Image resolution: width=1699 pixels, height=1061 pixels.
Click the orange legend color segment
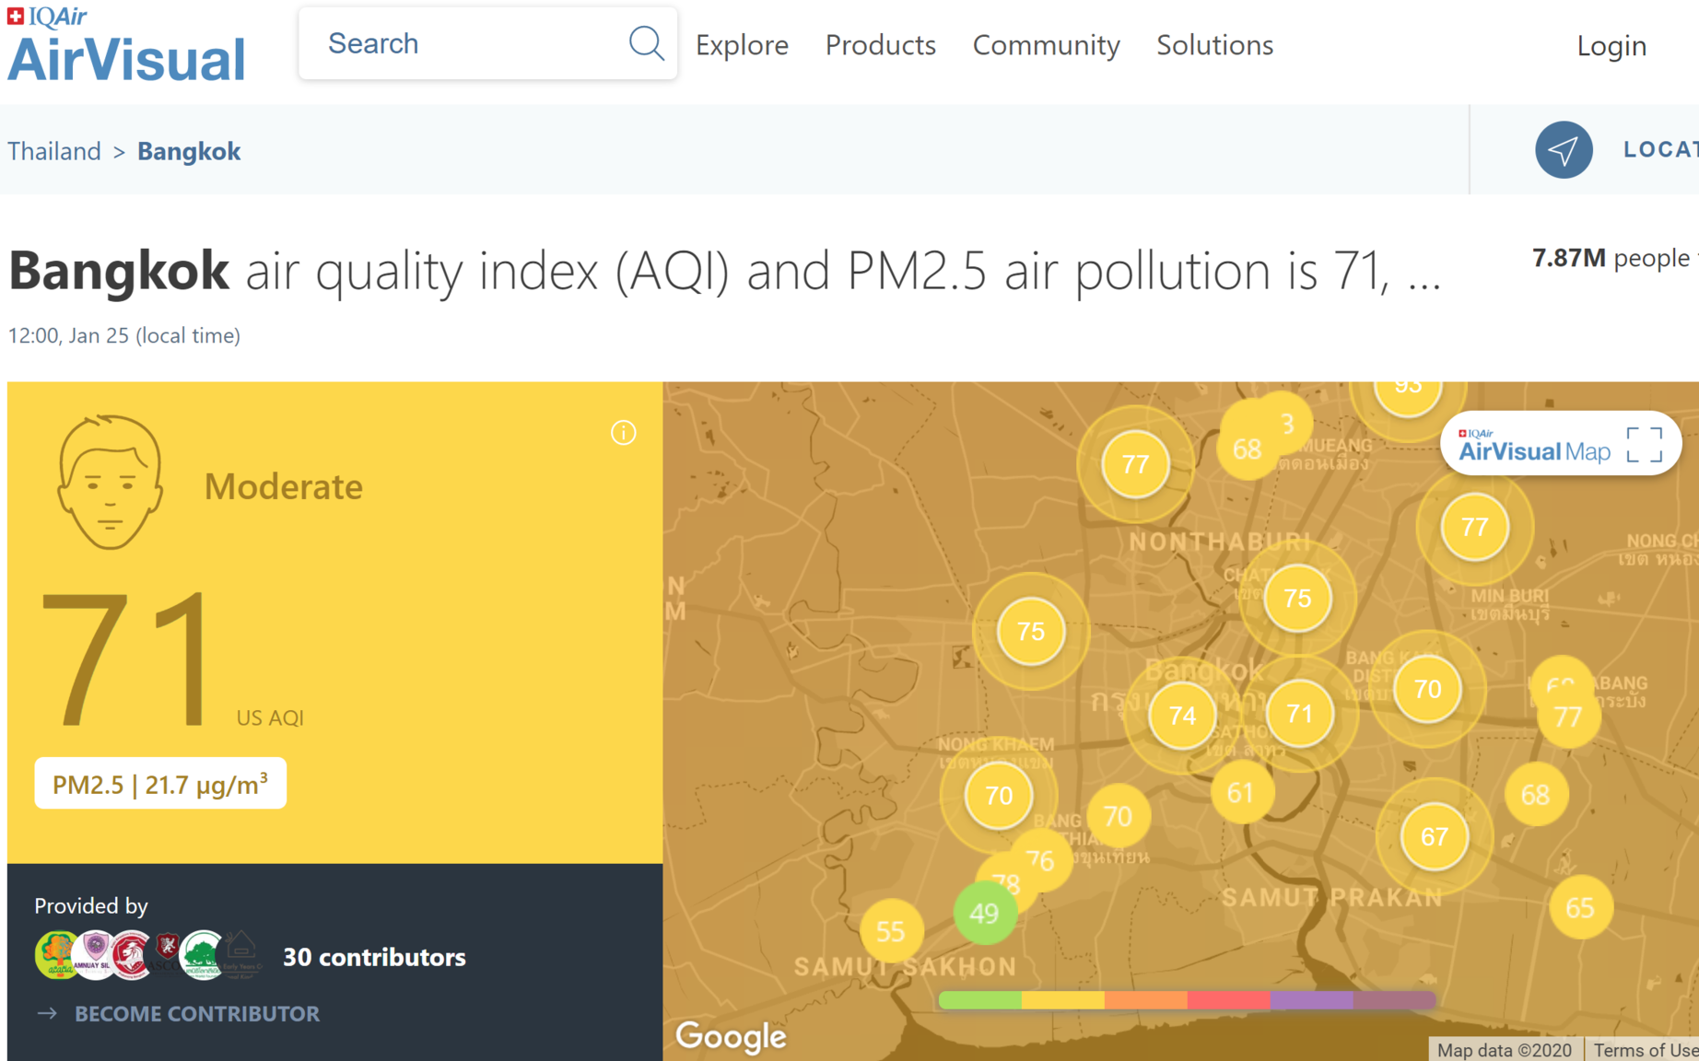pyautogui.click(x=1145, y=999)
